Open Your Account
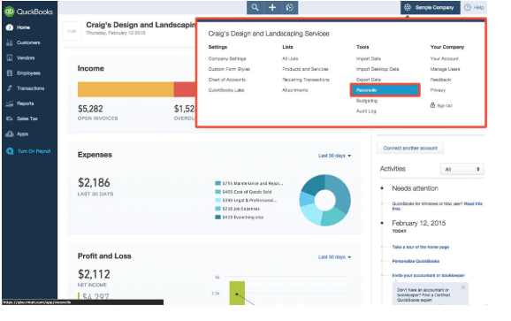Image resolution: width=511 pixels, height=321 pixels. click(x=444, y=58)
